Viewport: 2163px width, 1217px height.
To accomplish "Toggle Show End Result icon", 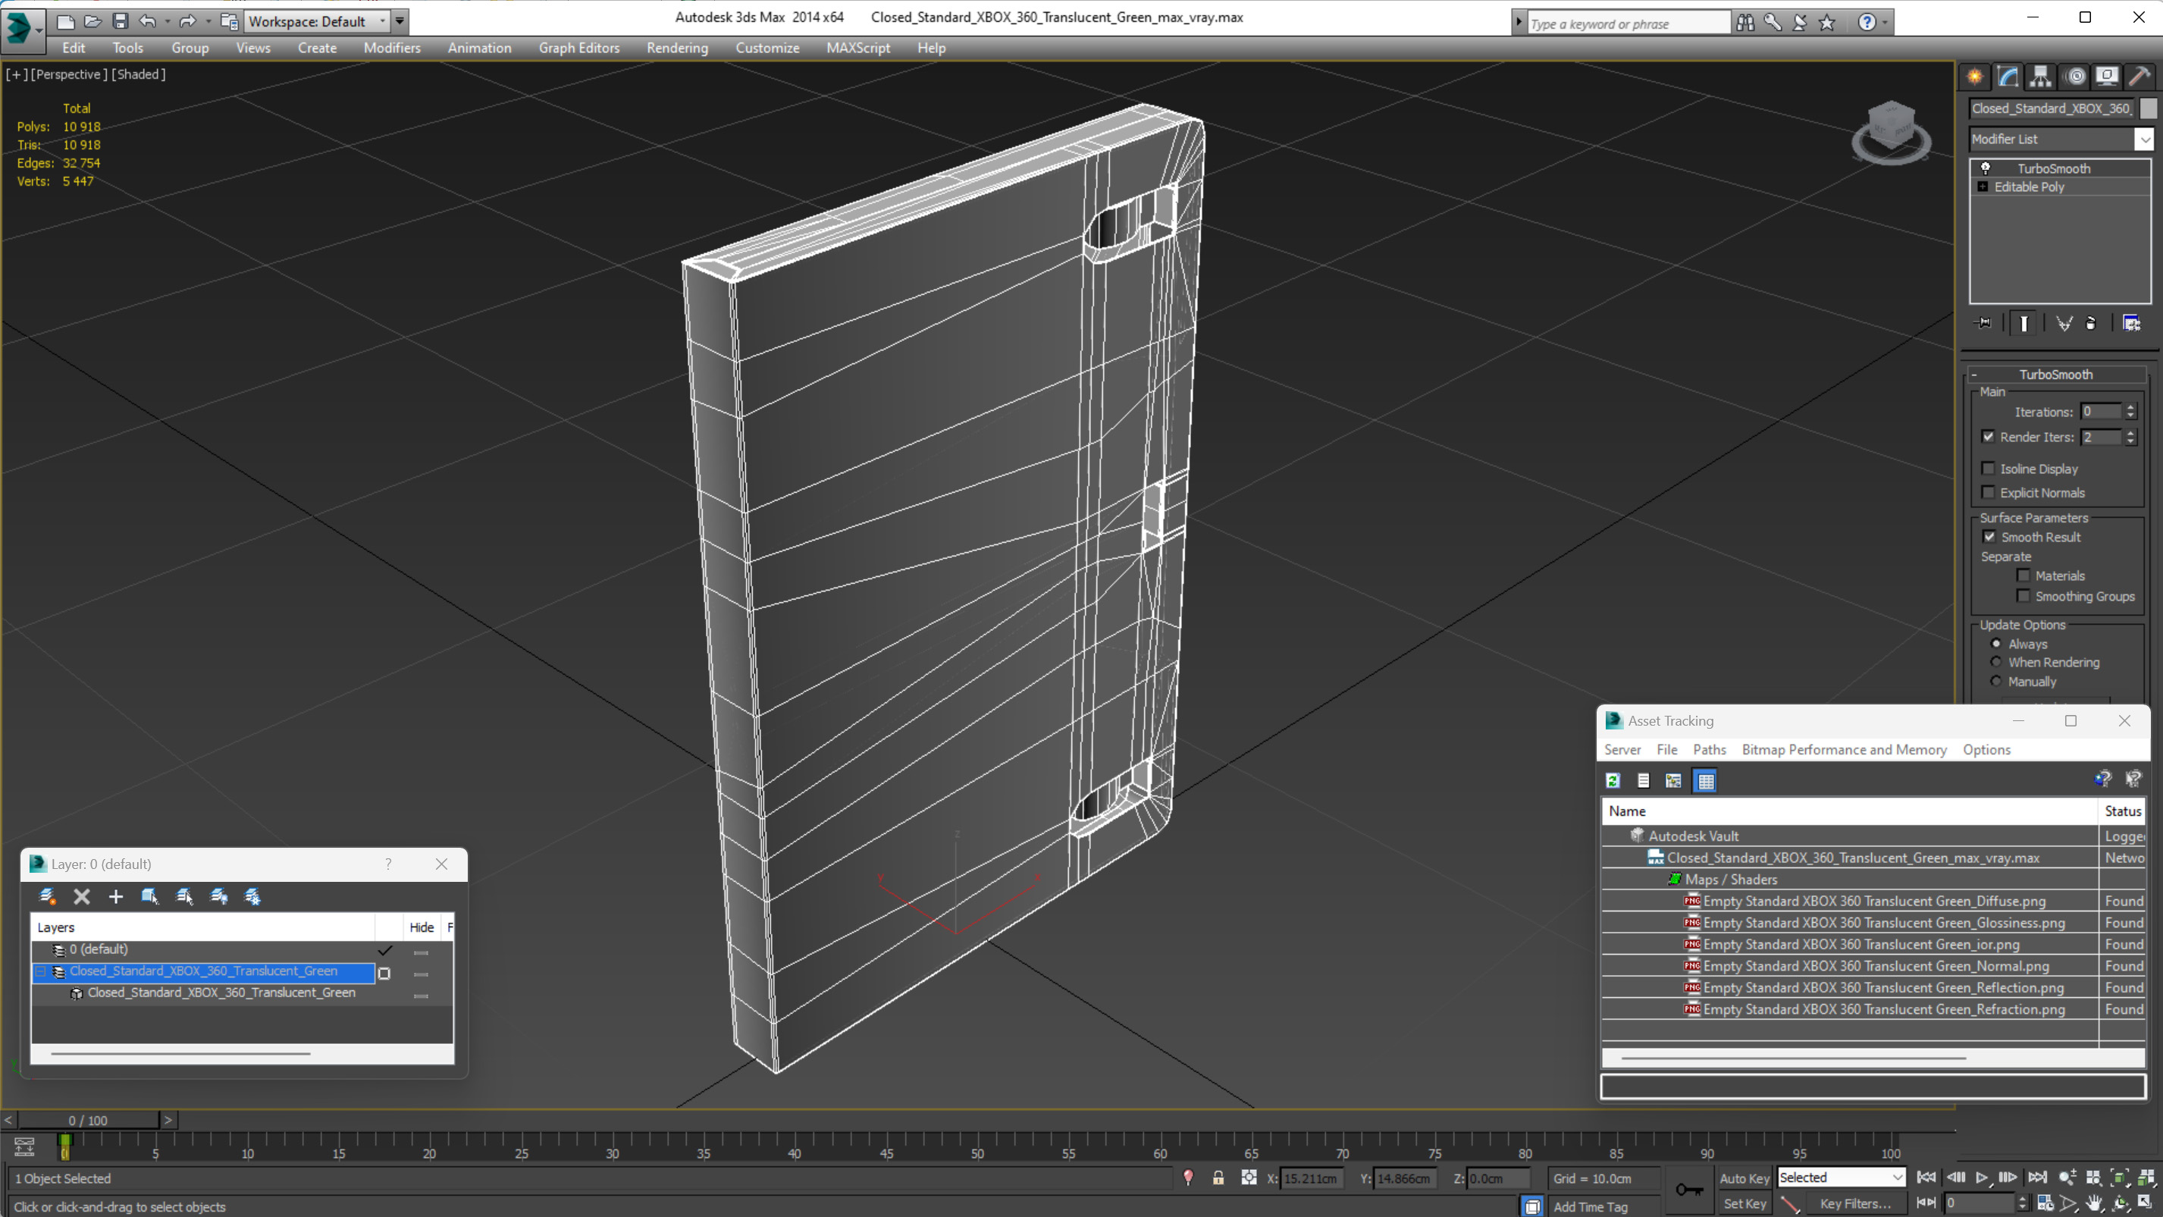I will click(x=2024, y=323).
